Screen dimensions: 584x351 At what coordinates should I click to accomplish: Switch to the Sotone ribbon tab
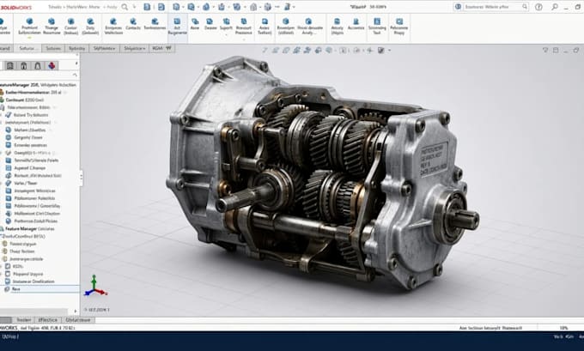pos(53,48)
